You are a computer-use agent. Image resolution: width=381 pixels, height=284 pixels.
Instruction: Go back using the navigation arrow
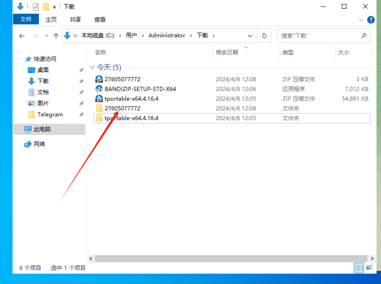(22, 35)
